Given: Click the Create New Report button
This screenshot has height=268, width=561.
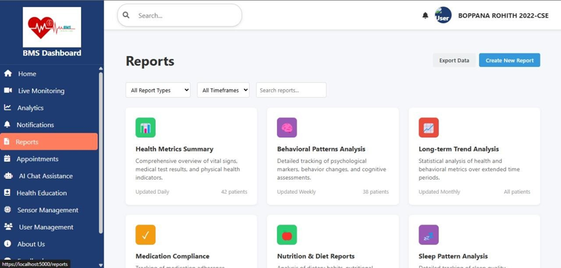Looking at the screenshot, I should [510, 60].
